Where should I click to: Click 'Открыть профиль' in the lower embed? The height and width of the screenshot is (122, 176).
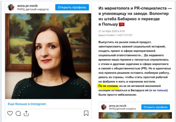155,107
